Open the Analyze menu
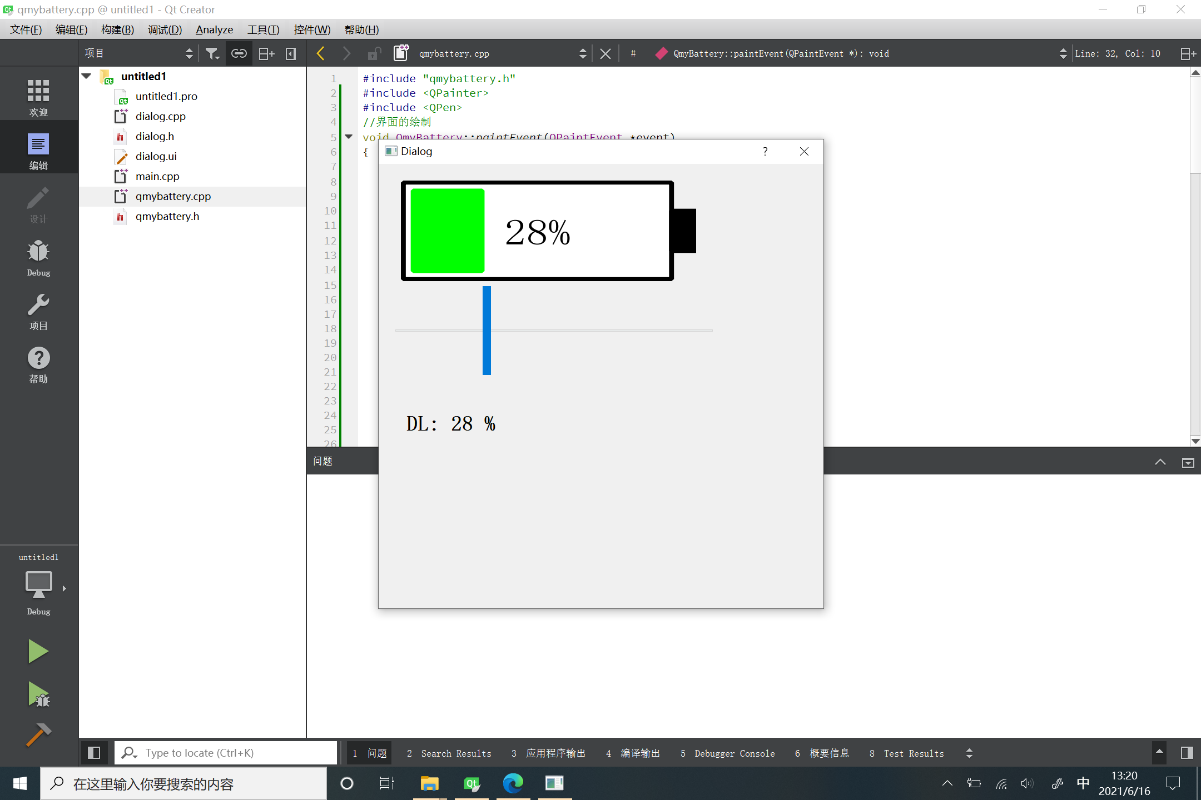 pyautogui.click(x=214, y=29)
